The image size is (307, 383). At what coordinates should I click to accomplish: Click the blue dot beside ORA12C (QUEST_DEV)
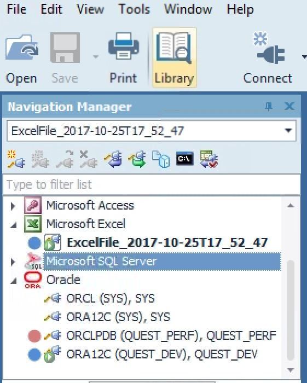tap(34, 355)
